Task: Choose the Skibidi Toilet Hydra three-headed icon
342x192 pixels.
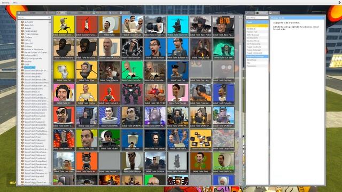Action: (x=178, y=140)
